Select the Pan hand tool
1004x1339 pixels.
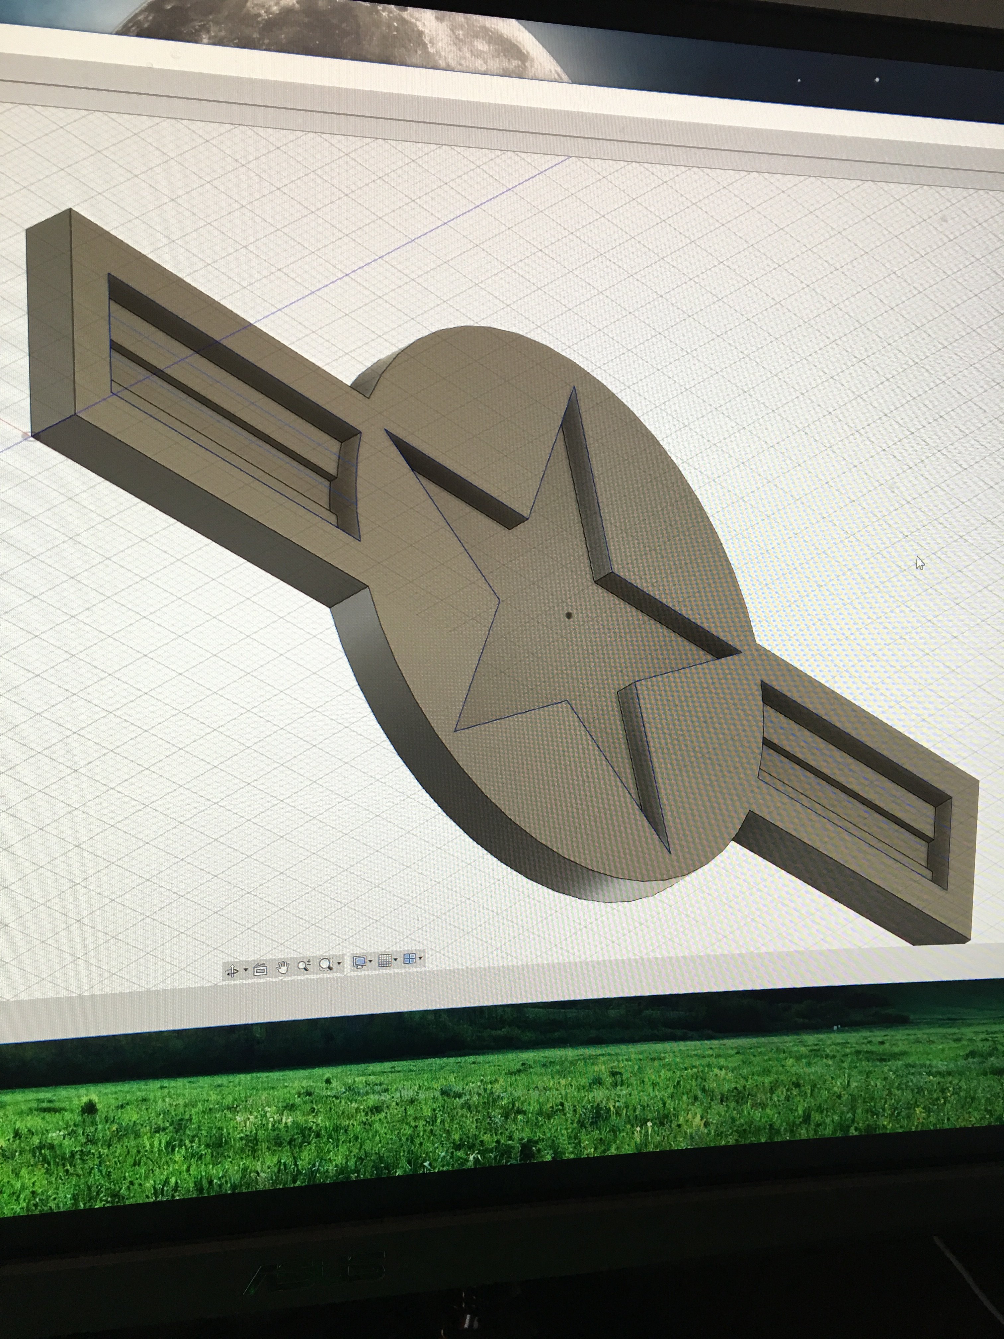pos(283,967)
